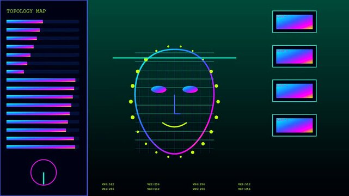This screenshot has width=349, height=196.
Task: Click the nose line on the face
Action: (x=177, y=105)
